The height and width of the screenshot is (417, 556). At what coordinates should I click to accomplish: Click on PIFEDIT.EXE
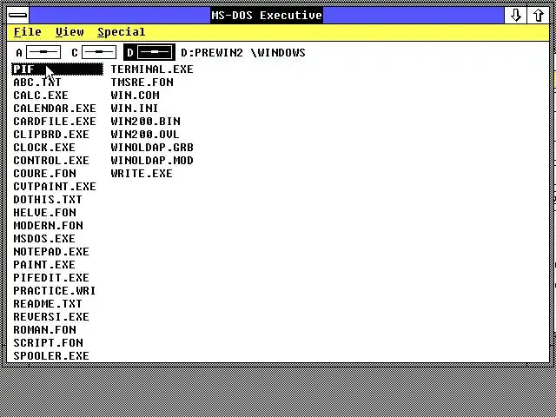pos(51,278)
